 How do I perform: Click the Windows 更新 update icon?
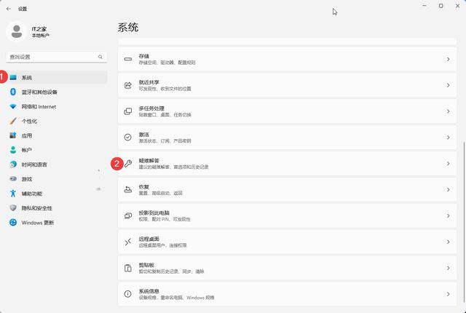tap(13, 223)
